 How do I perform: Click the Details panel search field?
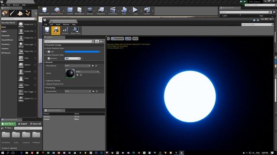point(69,41)
